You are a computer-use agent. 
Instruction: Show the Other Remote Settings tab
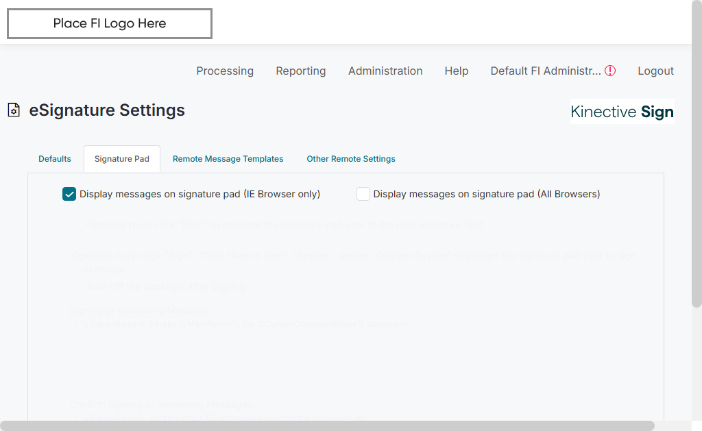351,159
